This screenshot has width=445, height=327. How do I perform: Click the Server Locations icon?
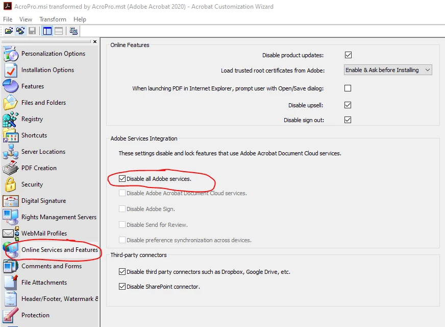(x=11, y=152)
